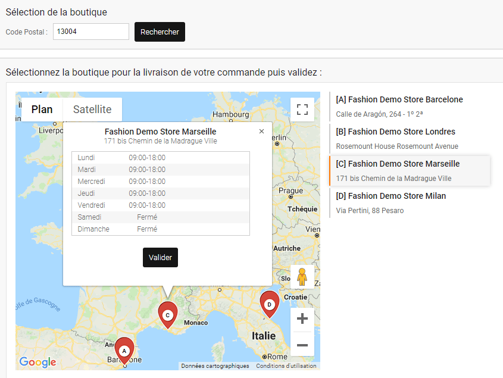Viewport: 503px width, 378px height.
Task: Click the address Rosemount House Rosemount Avenue
Action: pyautogui.click(x=397, y=146)
